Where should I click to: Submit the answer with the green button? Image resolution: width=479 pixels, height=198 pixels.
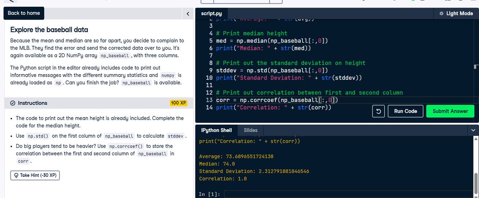450,111
